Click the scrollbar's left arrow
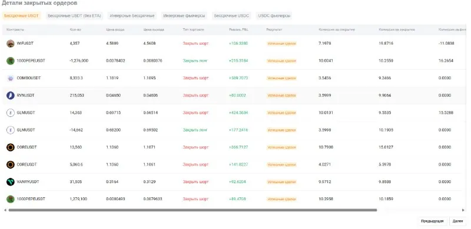The height and width of the screenshot is (229, 471). pyautogui.click(x=5, y=210)
